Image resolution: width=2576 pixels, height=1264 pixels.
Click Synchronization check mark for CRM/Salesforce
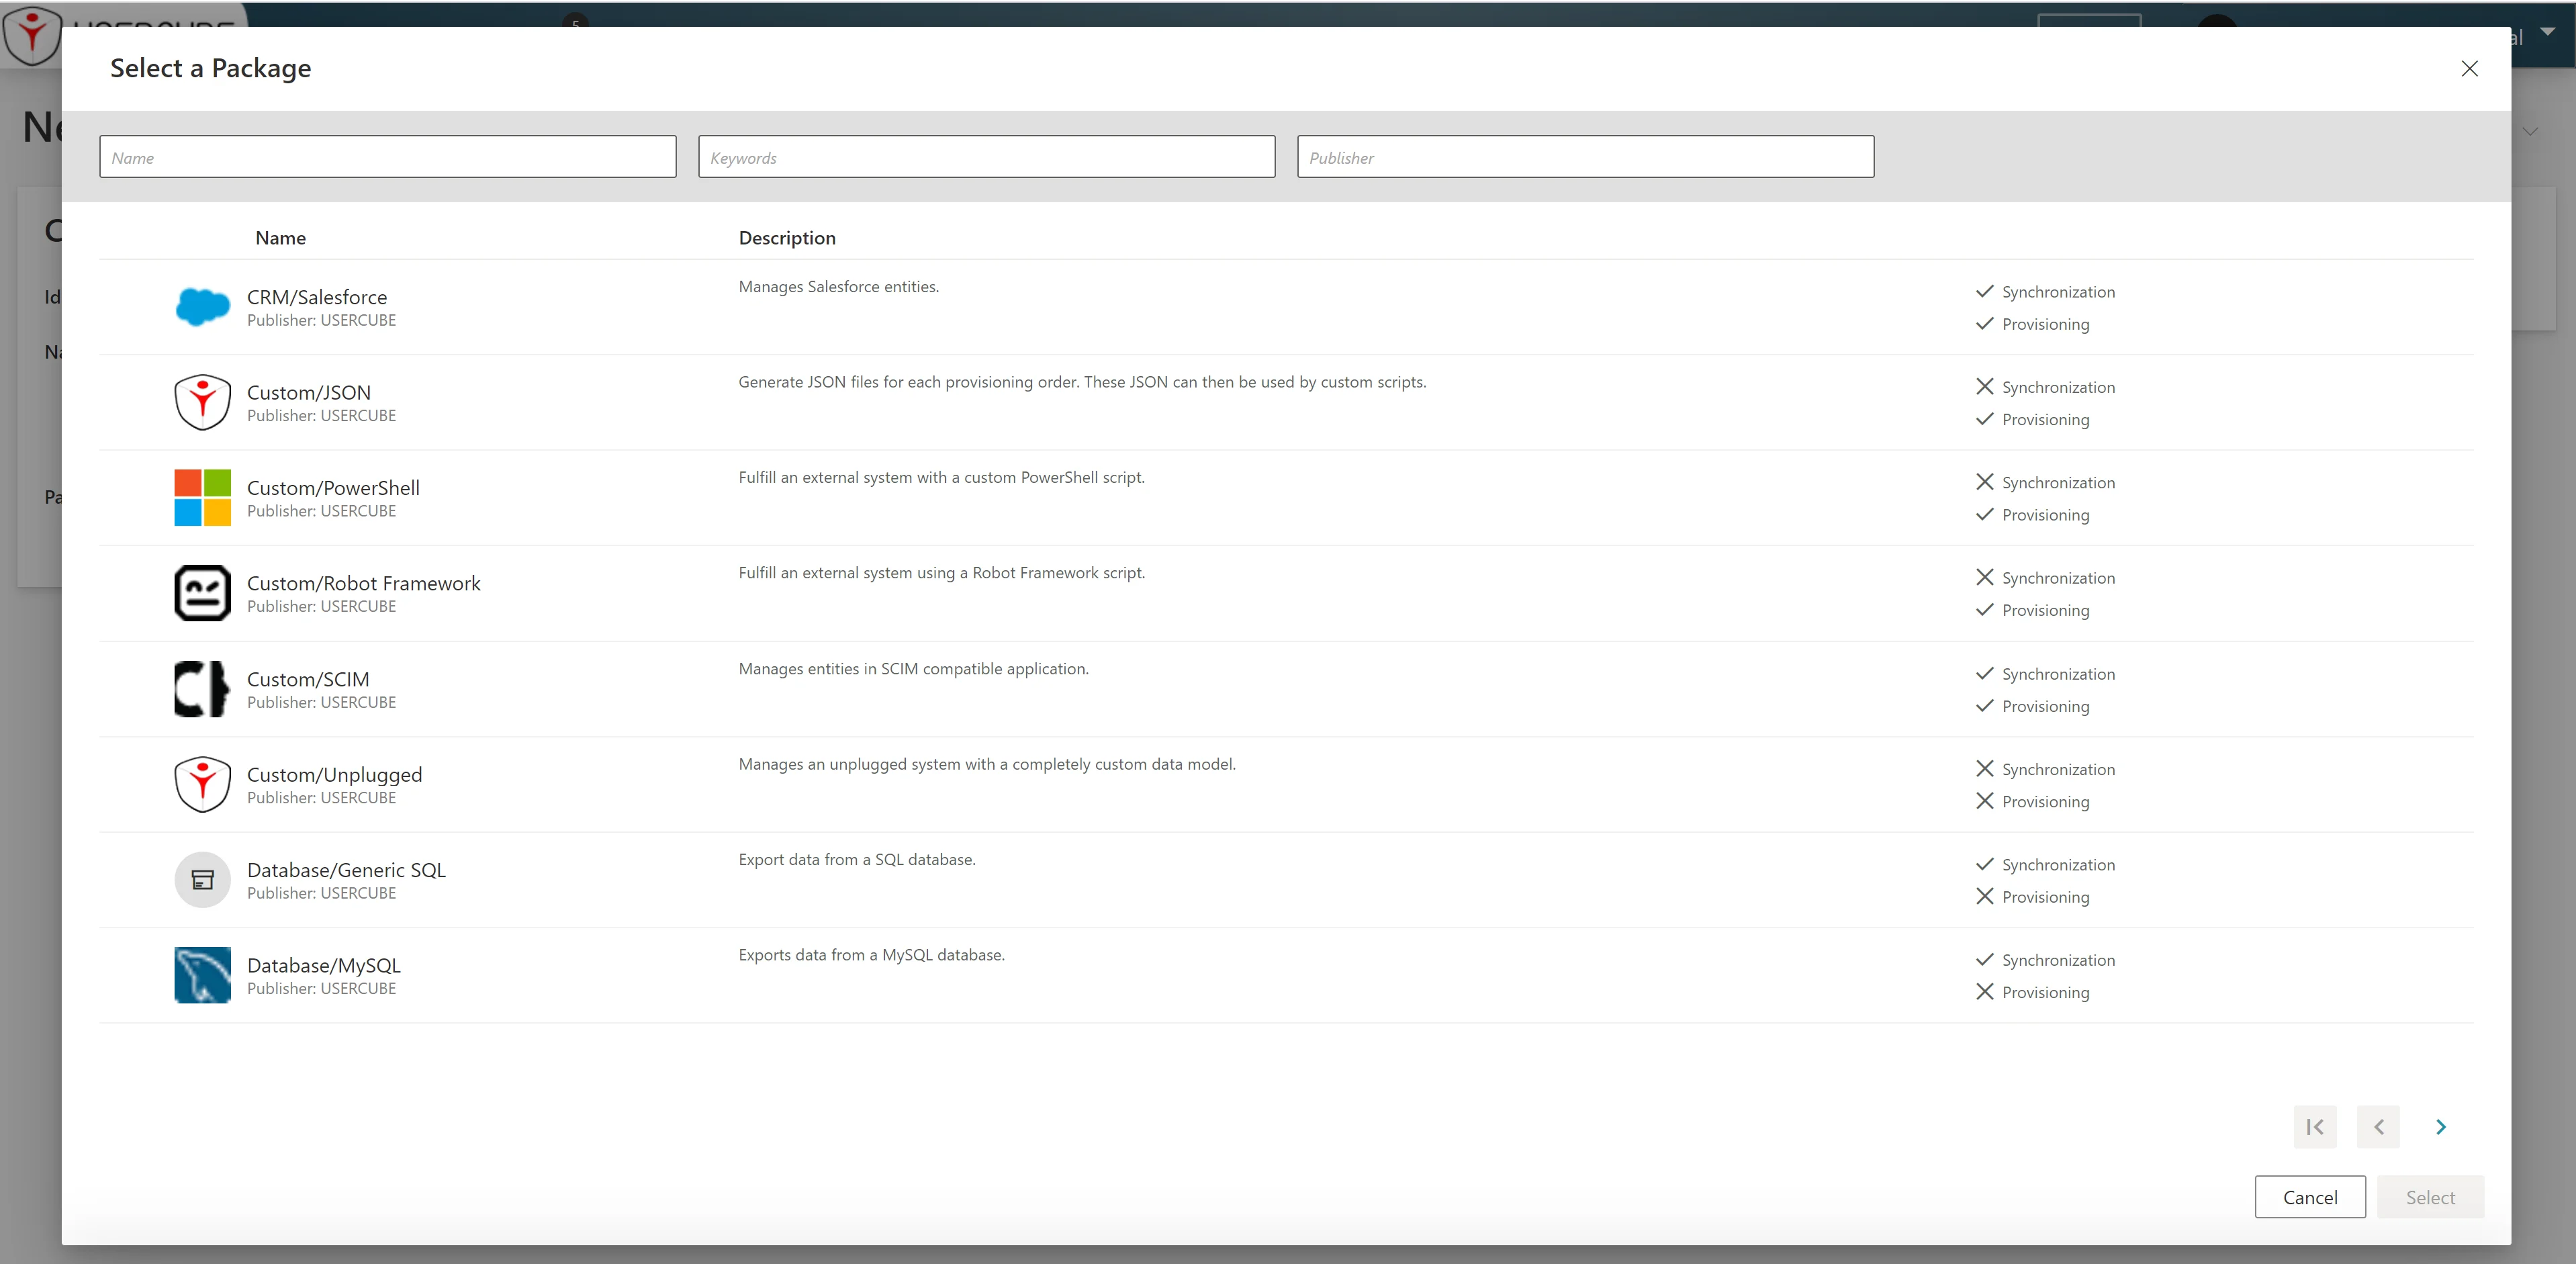pos(1985,292)
